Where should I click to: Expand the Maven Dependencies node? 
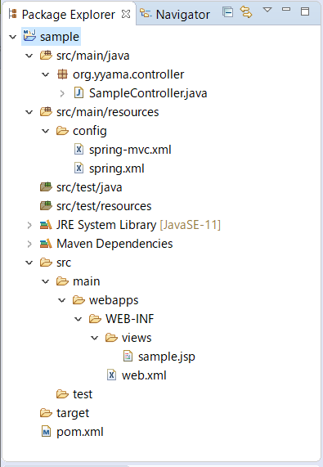click(29, 244)
